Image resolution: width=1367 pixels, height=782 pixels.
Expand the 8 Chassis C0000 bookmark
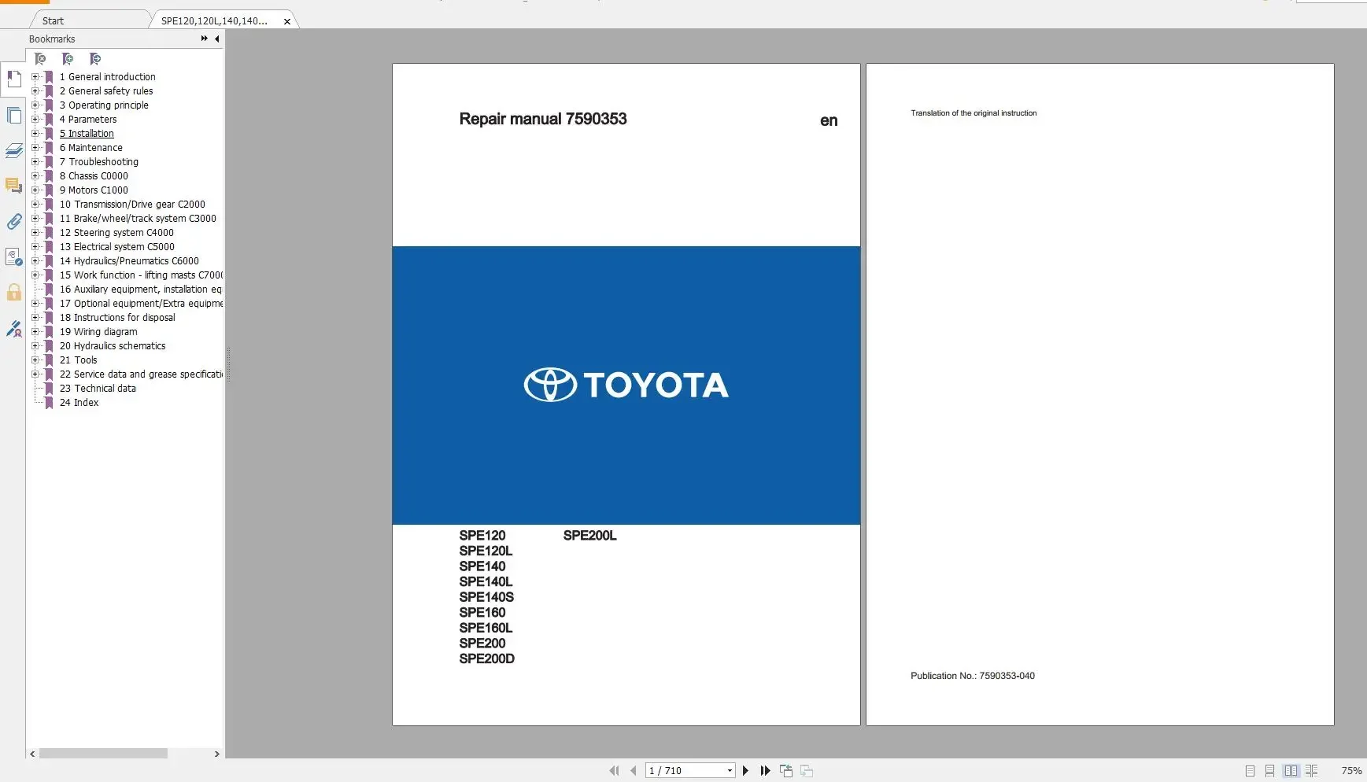point(35,176)
